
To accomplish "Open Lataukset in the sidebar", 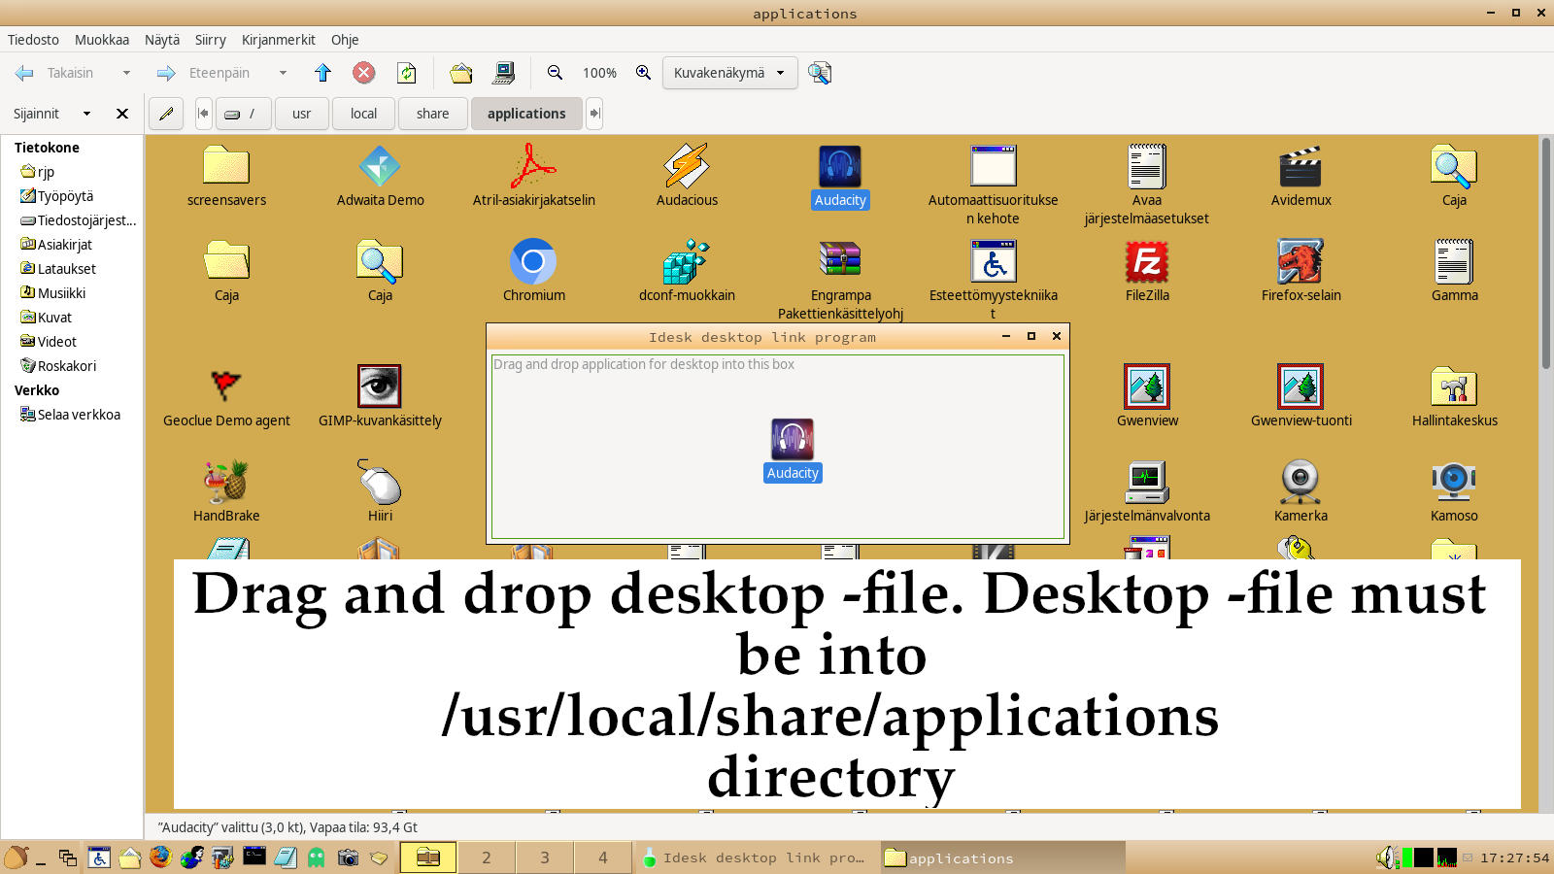I will point(66,269).
